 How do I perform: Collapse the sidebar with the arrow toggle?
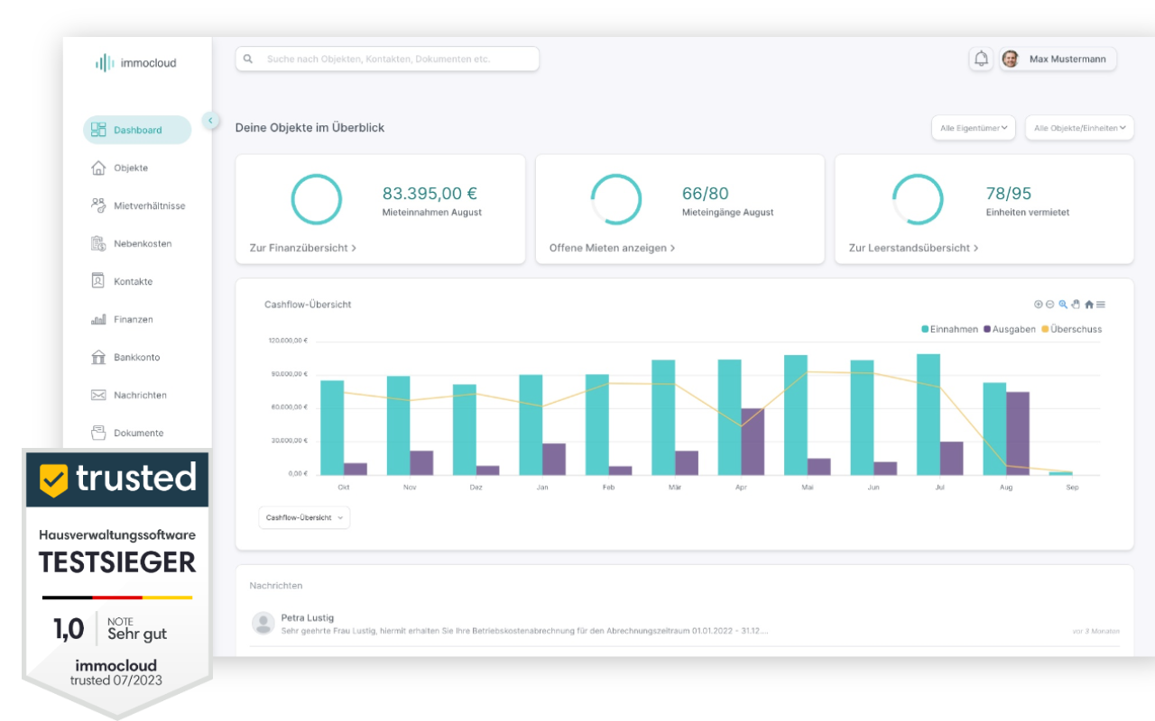pos(211,120)
